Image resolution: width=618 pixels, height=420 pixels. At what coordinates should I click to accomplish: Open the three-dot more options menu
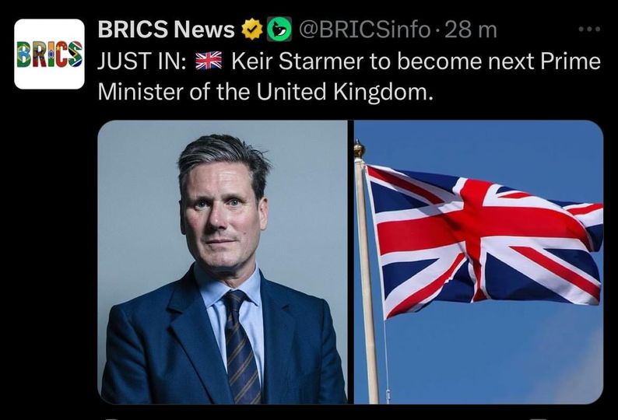point(589,29)
